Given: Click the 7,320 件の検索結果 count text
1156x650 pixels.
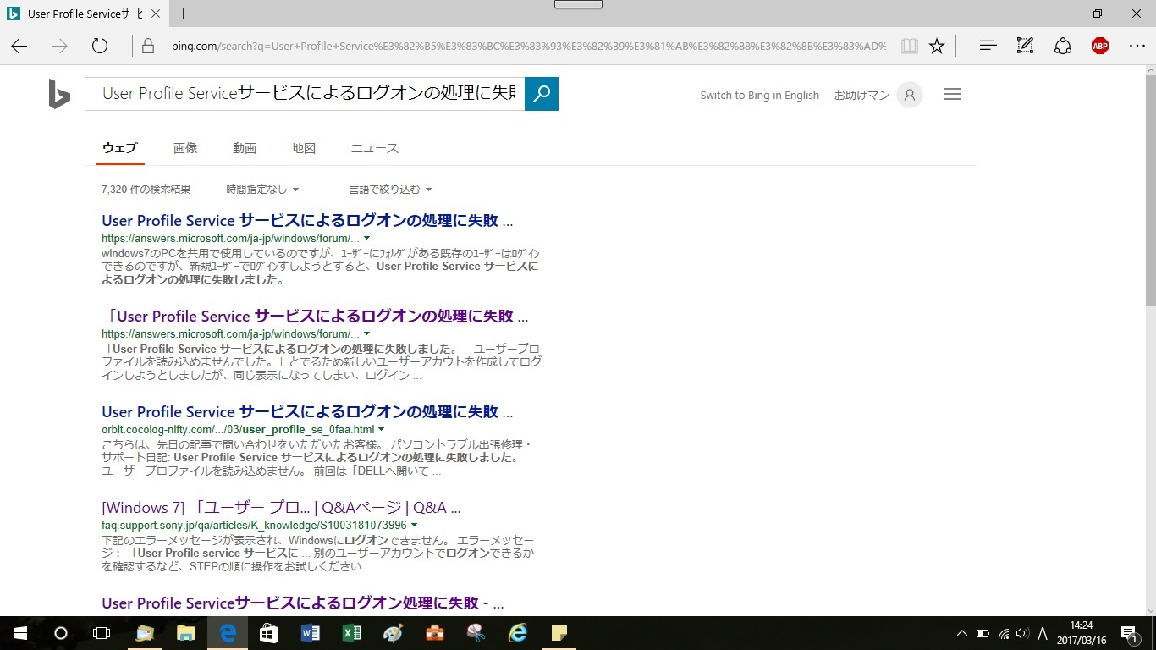Looking at the screenshot, I should [x=146, y=190].
